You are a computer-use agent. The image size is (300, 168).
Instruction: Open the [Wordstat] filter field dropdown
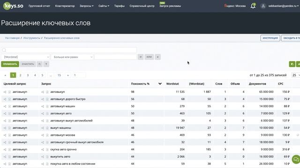26,57
